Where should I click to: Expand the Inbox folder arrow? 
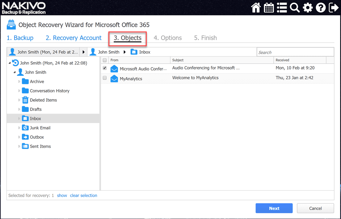tap(19, 118)
